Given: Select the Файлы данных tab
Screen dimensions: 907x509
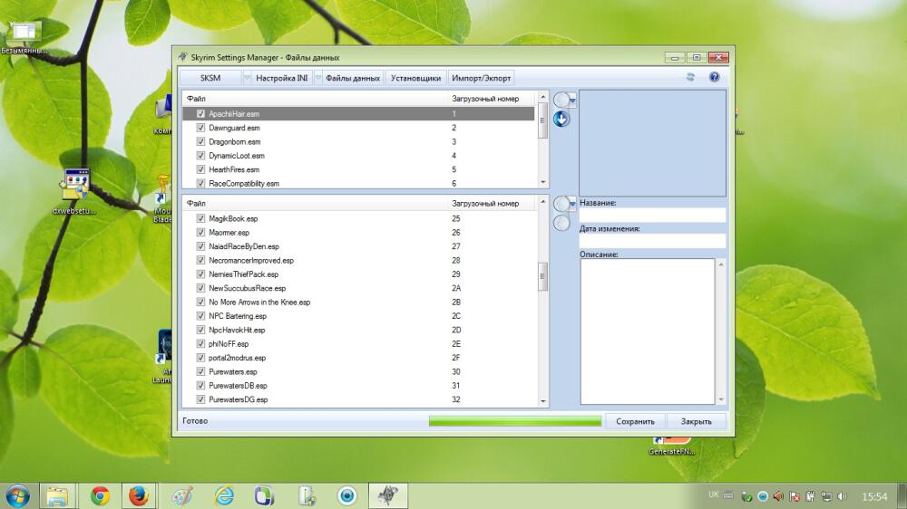Looking at the screenshot, I should pyautogui.click(x=353, y=77).
